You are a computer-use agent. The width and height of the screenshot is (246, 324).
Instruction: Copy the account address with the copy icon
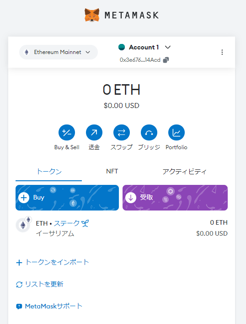pos(166,60)
